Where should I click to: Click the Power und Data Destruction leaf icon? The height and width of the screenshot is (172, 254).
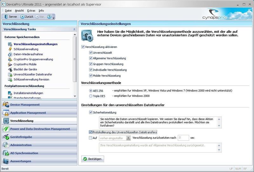point(6,129)
